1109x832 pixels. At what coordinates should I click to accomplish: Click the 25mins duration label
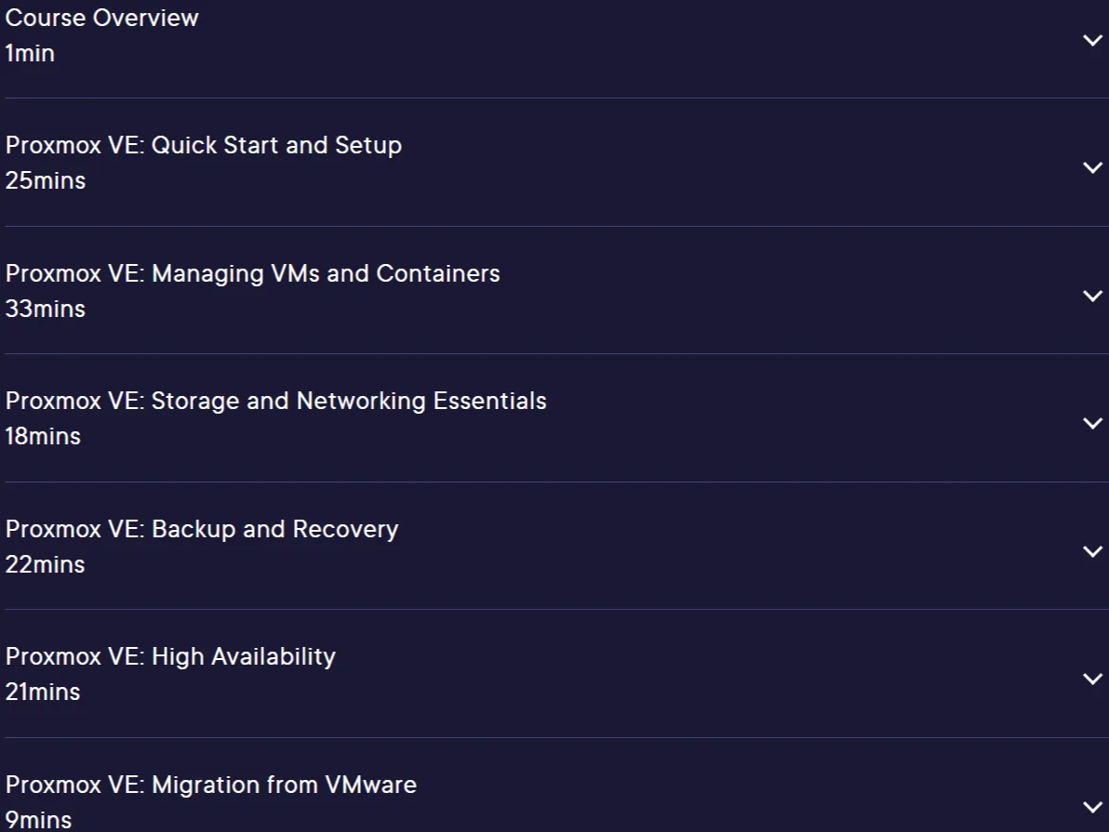tap(46, 180)
